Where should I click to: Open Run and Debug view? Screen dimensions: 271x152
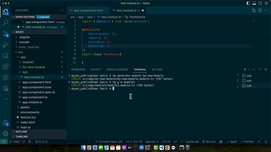coord(6,45)
